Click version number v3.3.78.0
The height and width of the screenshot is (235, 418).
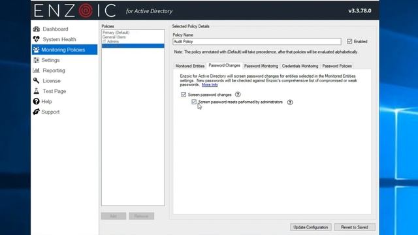point(360,10)
